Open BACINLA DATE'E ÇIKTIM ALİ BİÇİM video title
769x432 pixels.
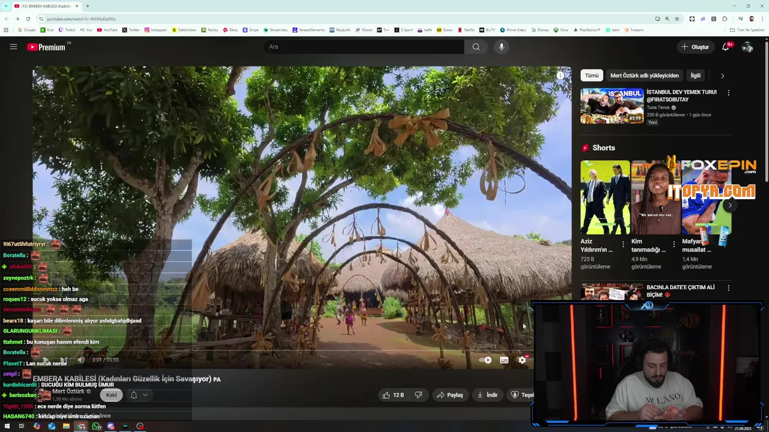(681, 291)
